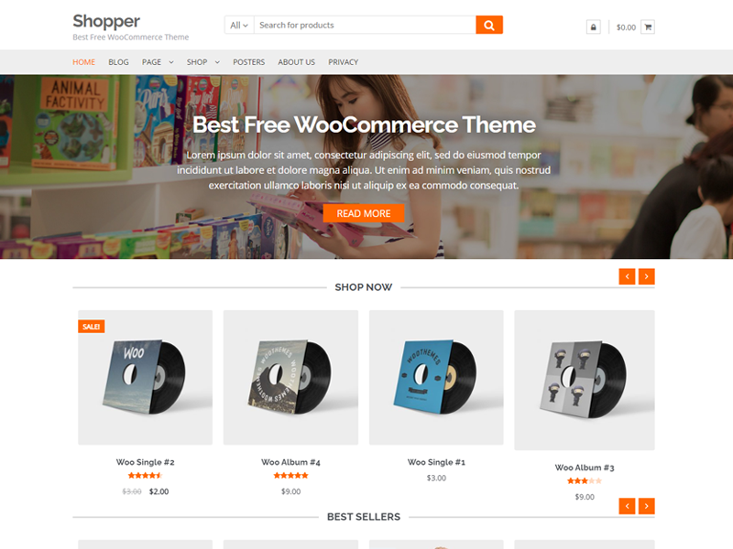Click the Read More button
733x549 pixels.
364,213
